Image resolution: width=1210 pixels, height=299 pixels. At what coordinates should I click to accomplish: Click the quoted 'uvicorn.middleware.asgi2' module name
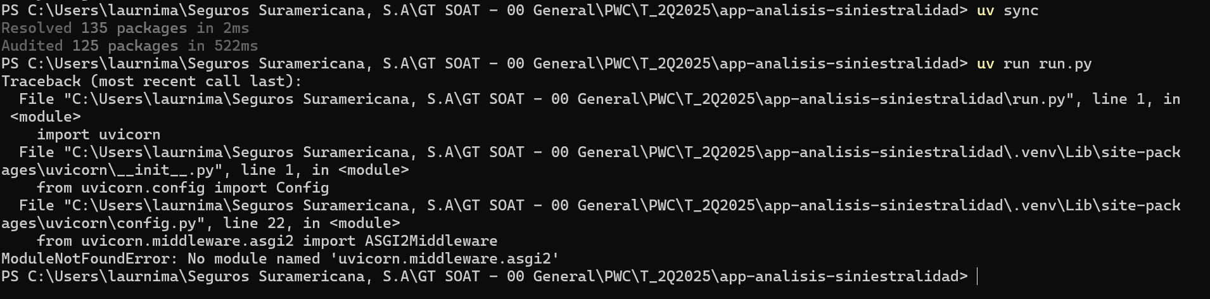coord(444,258)
